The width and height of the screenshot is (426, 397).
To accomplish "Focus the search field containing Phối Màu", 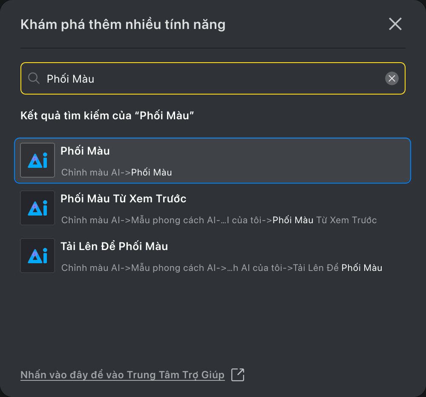I will point(213,78).
